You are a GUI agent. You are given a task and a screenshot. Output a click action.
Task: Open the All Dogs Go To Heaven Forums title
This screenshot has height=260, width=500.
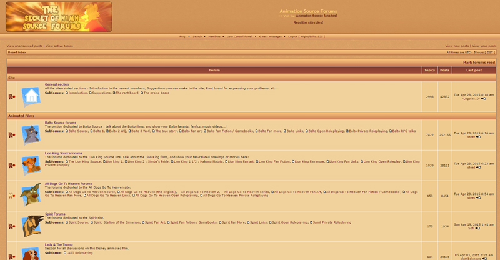click(x=69, y=184)
